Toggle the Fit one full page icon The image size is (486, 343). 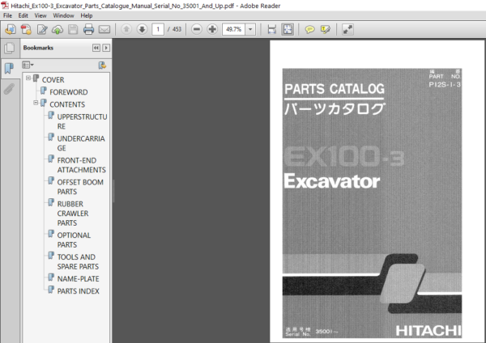pyautogui.click(x=288, y=29)
